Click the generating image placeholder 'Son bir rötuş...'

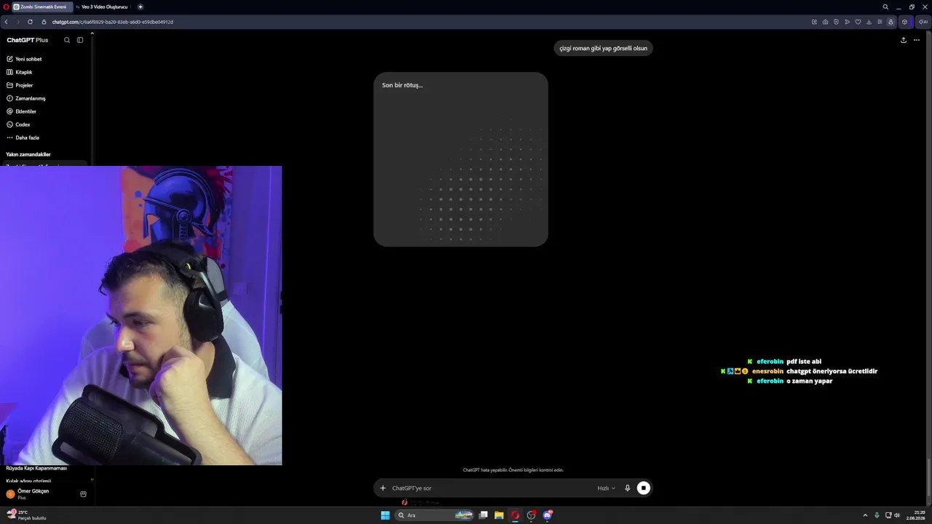(461, 159)
